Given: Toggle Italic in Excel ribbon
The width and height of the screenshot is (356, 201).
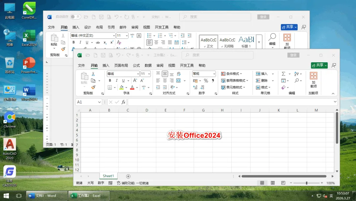Looking at the screenshot, I should [x=116, y=80].
